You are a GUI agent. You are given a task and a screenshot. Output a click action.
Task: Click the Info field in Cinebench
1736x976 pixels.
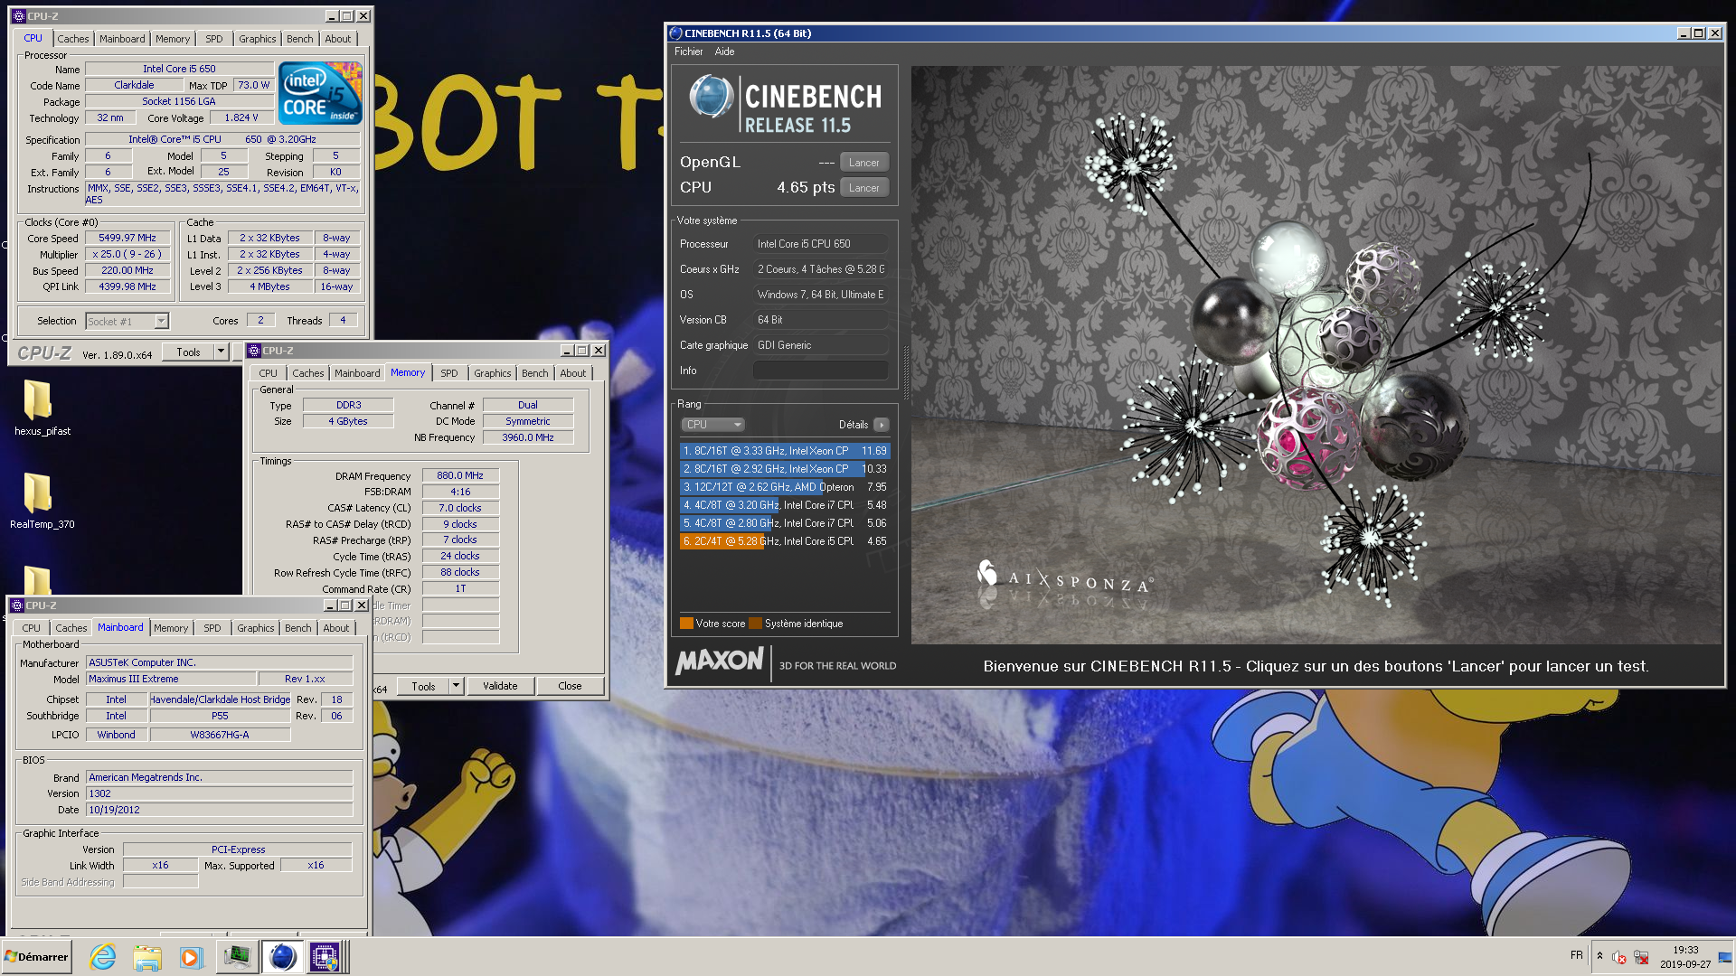tap(821, 371)
